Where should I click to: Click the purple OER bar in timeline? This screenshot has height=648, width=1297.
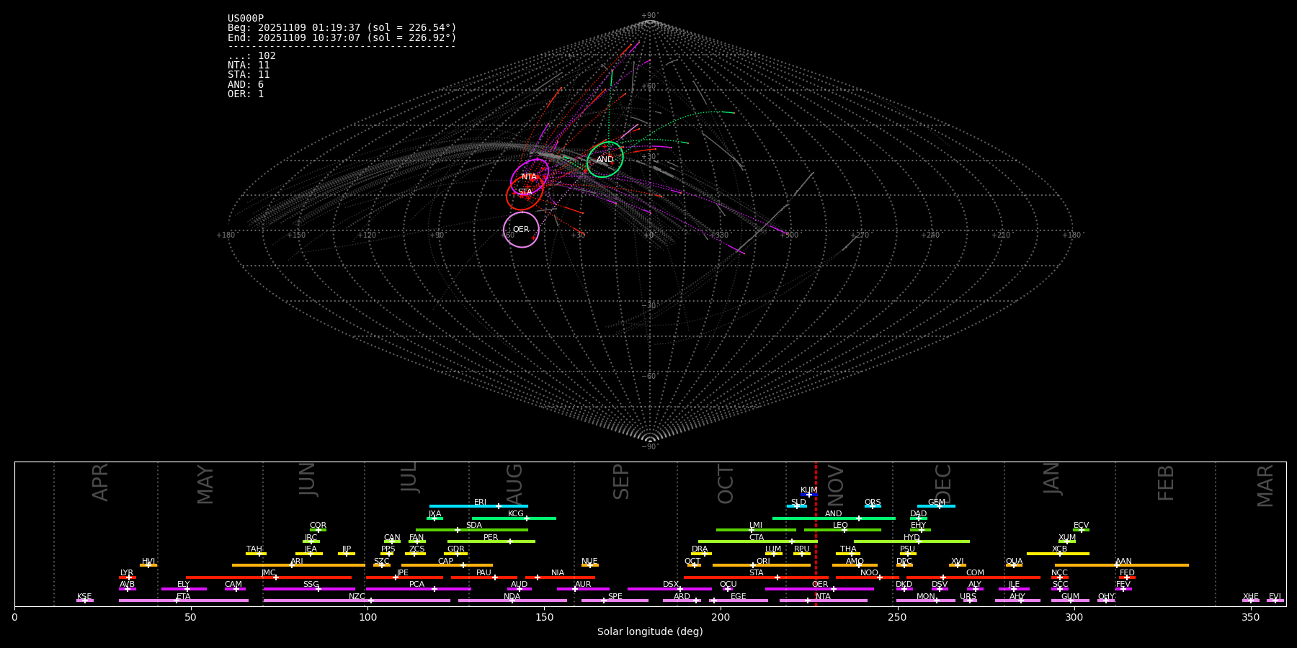tap(819, 589)
